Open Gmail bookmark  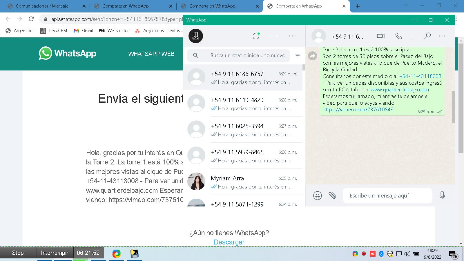[x=84, y=31]
